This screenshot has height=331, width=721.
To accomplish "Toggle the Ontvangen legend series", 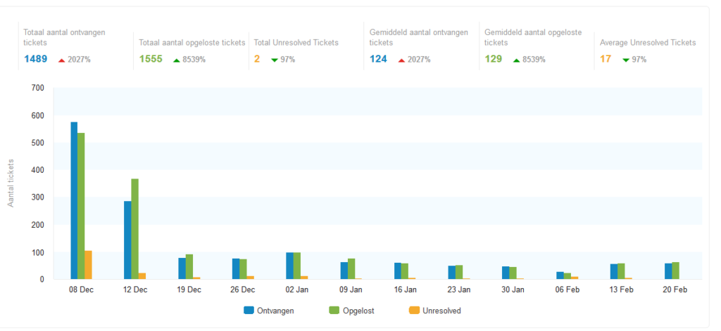I will pos(269,311).
